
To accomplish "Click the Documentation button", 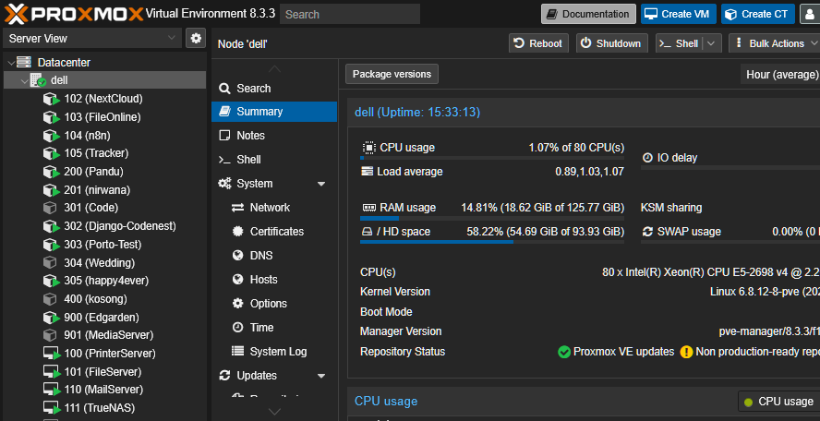I will [x=588, y=14].
